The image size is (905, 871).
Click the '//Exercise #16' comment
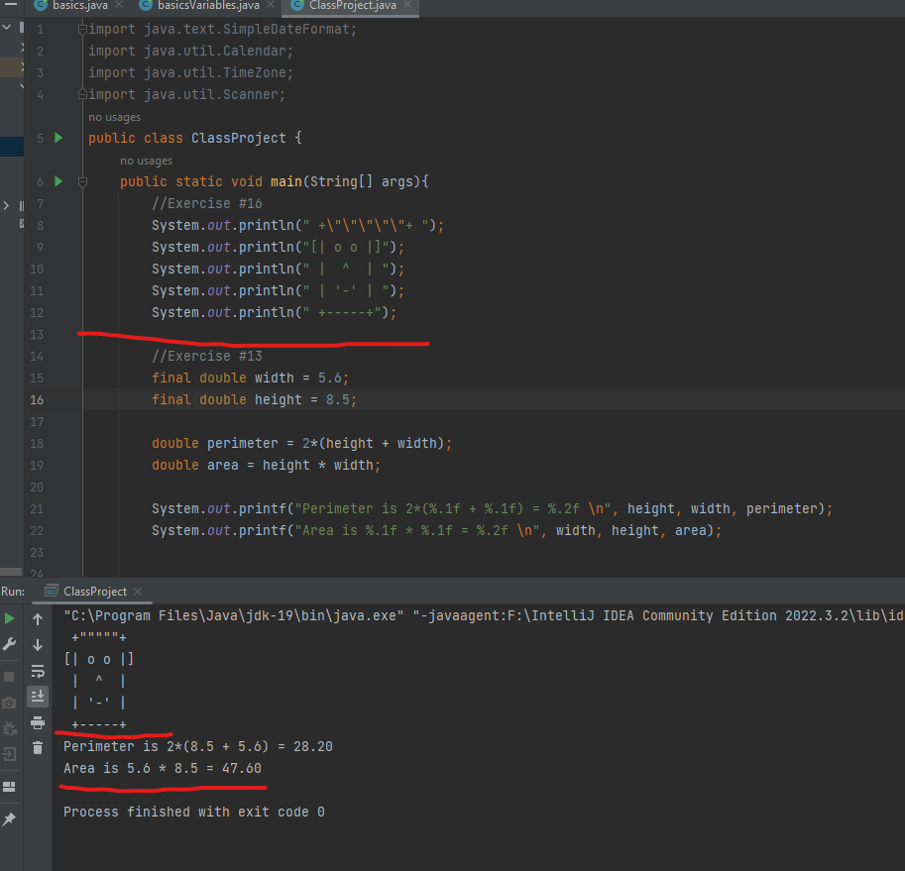[x=206, y=203]
